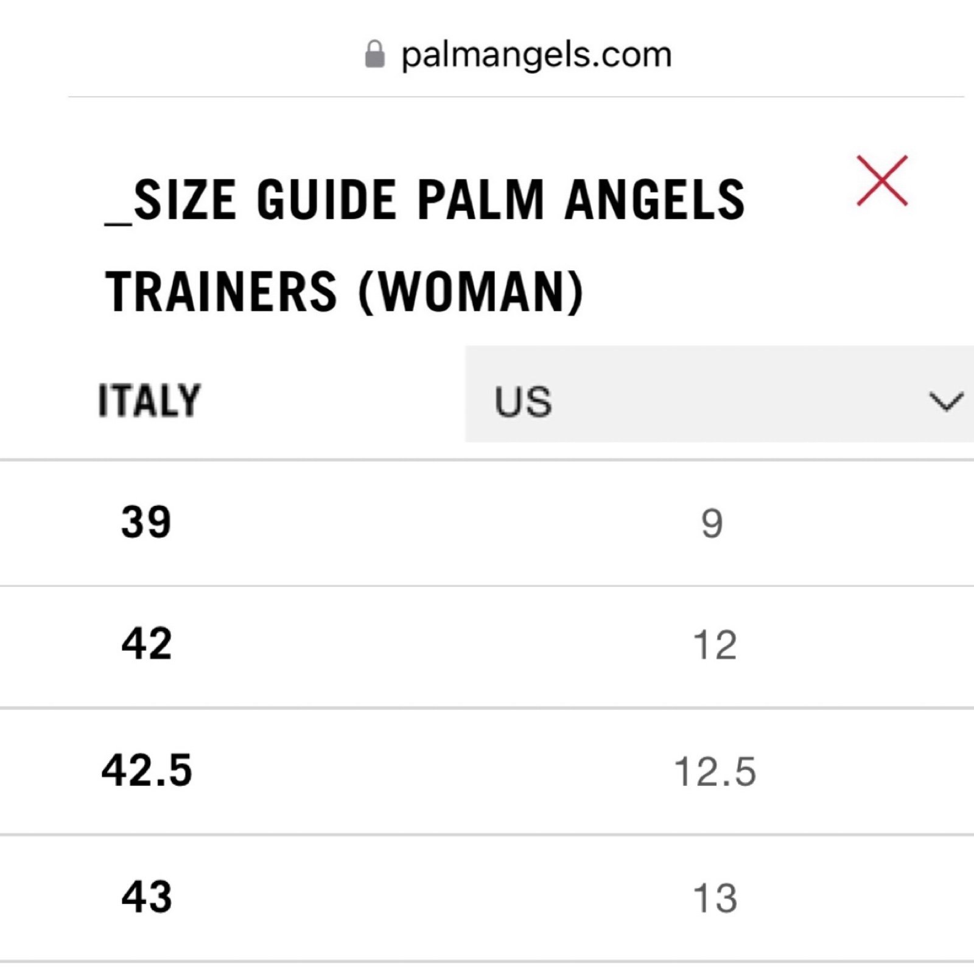The height and width of the screenshot is (974, 974).
Task: Click the dropdown chevron arrow next to US
Action: point(946,402)
